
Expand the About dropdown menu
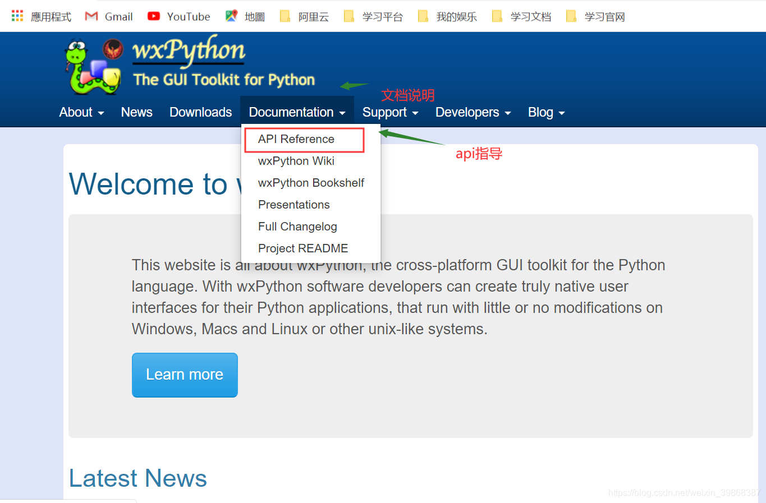pyautogui.click(x=81, y=112)
